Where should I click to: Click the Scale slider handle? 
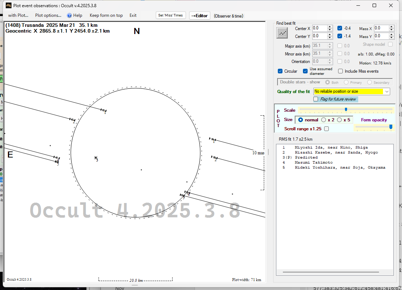346,110
